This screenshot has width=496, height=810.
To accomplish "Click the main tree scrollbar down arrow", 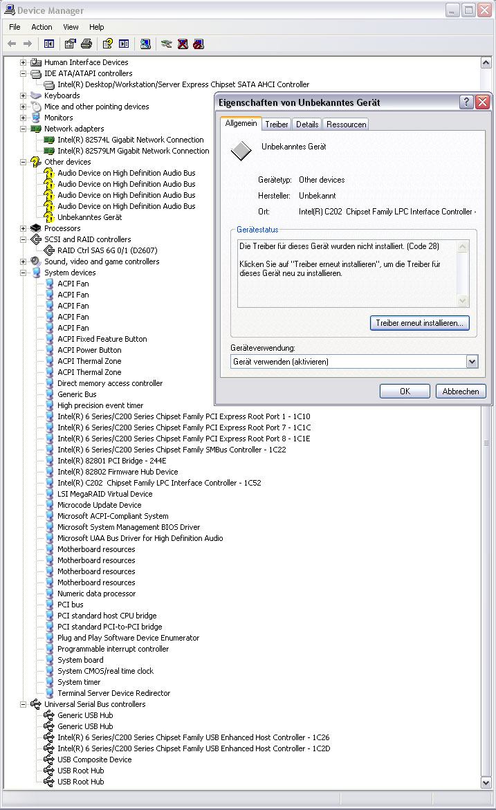I will [x=486, y=782].
